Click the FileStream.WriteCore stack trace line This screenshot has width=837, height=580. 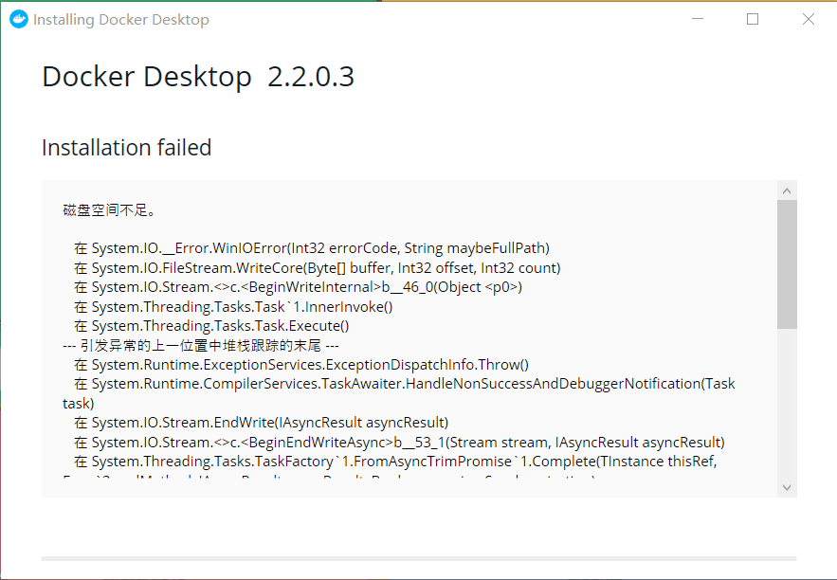pos(318,268)
